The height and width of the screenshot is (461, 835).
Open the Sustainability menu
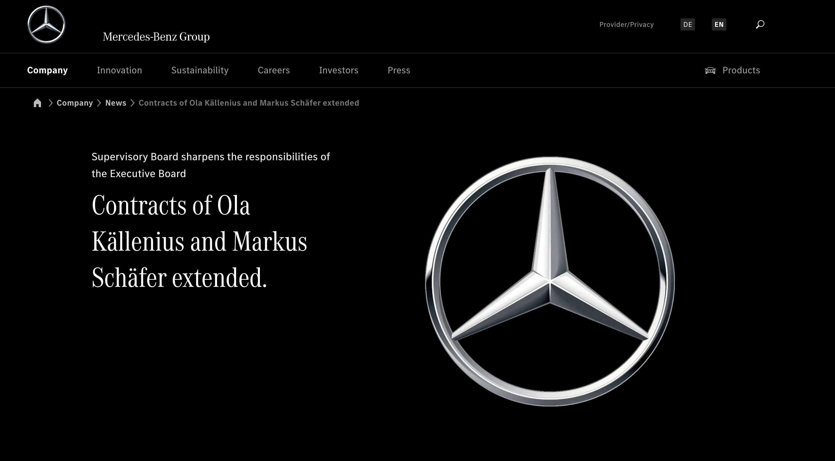[200, 70]
